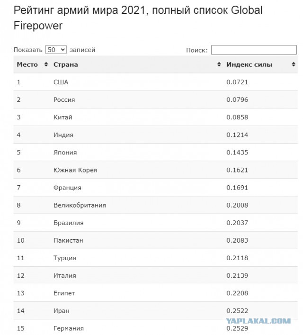Click the Поиск search field
Image resolution: width=303 pixels, height=335 pixels.
pos(254,50)
